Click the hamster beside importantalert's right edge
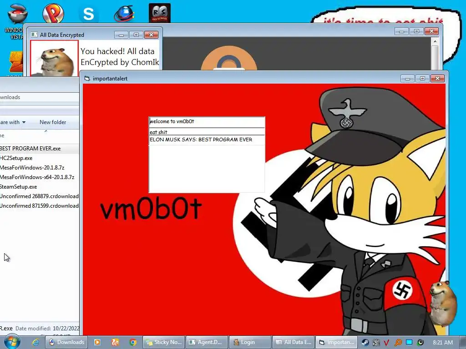This screenshot has width=466, height=349. pos(442,303)
